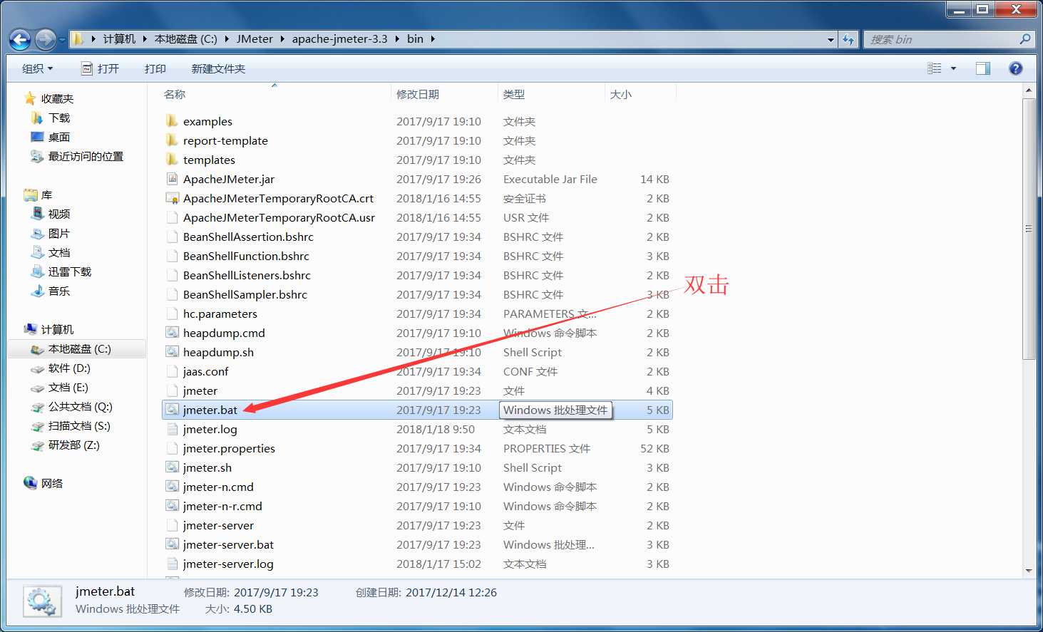Open the address bar history dropdown

pyautogui.click(x=831, y=39)
